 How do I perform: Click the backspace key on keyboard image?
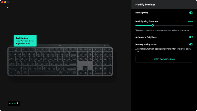74,54
